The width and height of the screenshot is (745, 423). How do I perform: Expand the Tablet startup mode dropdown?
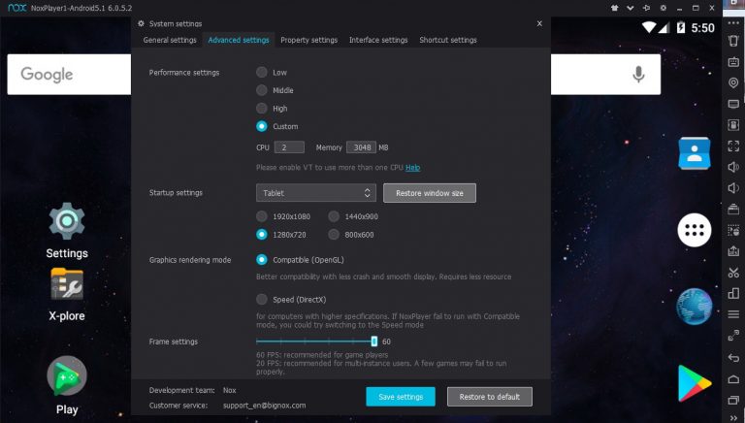[x=315, y=193]
